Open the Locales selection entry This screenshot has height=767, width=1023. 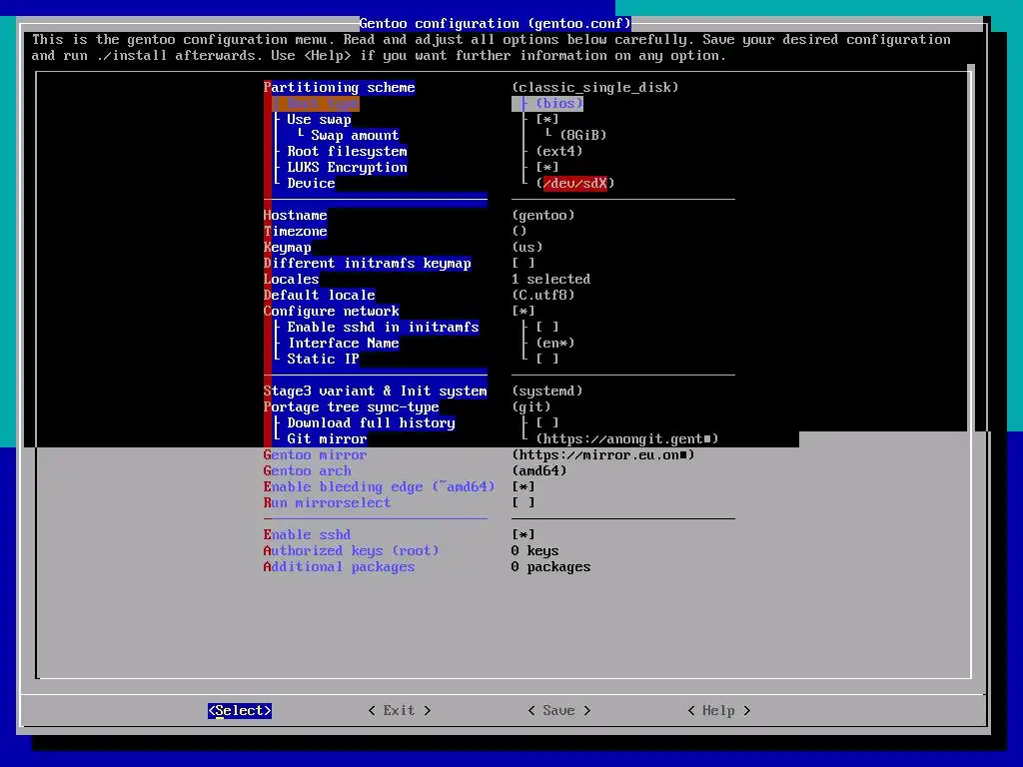[x=291, y=280]
